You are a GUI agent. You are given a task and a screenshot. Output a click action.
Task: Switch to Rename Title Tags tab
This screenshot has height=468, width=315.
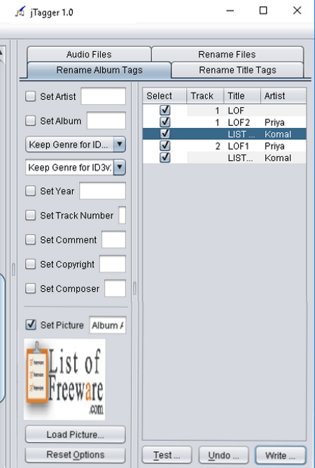[x=238, y=70]
